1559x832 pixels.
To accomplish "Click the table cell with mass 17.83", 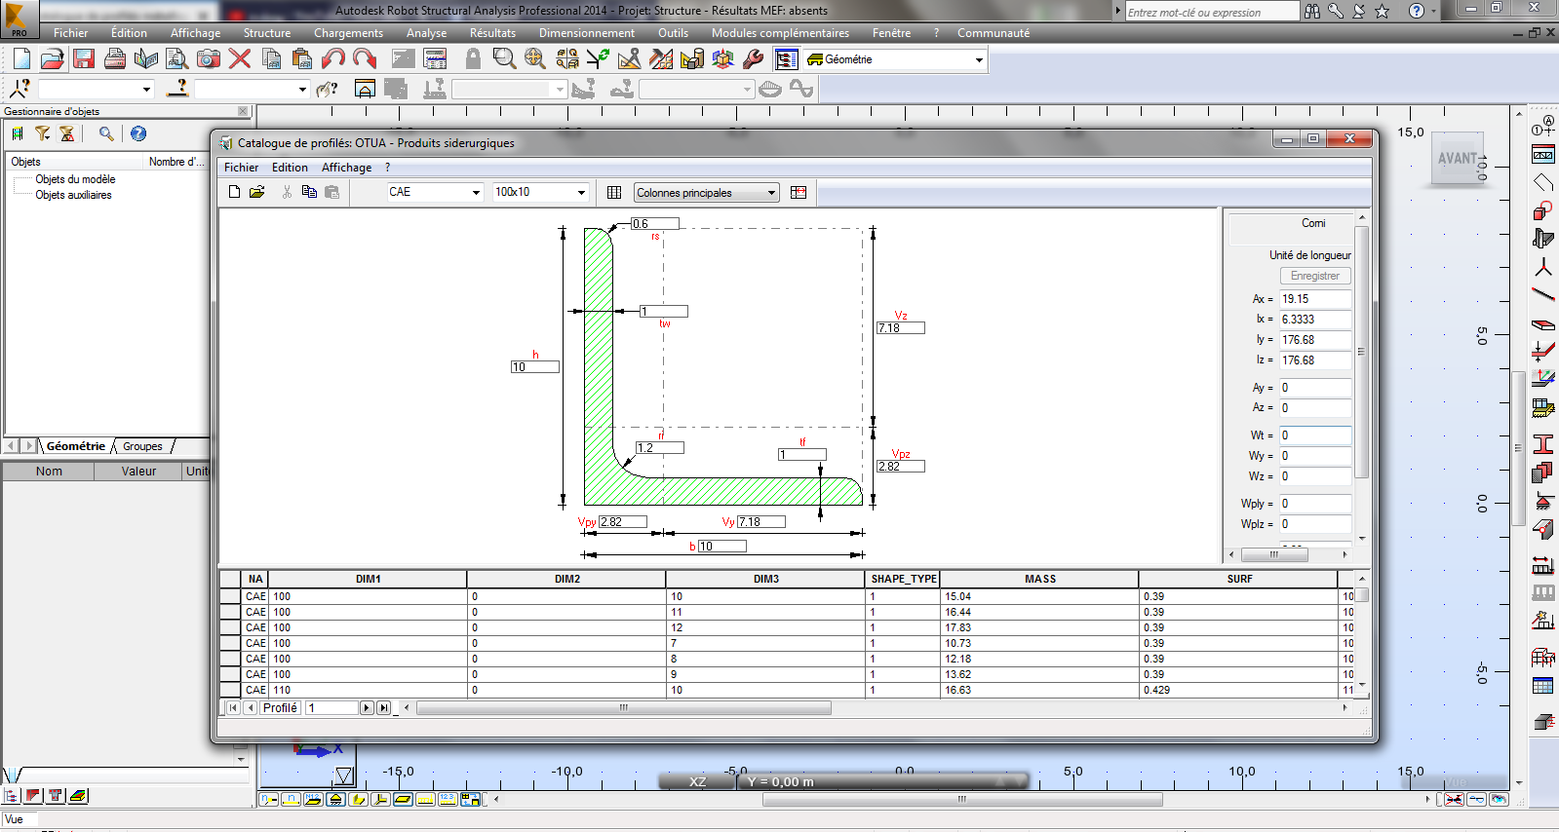I will [1039, 627].
